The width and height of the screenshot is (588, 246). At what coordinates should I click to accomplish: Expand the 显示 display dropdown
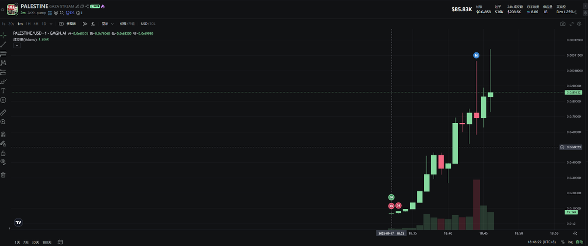tap(107, 23)
